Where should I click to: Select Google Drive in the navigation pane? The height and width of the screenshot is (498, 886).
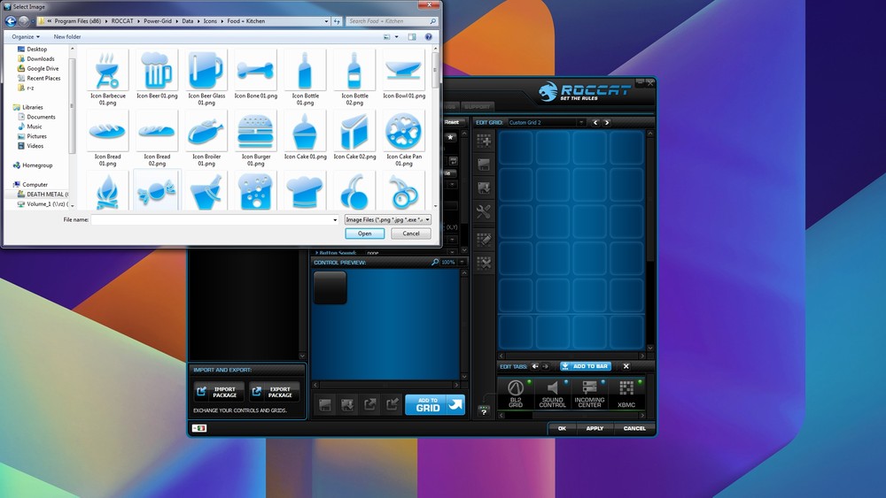pyautogui.click(x=42, y=68)
